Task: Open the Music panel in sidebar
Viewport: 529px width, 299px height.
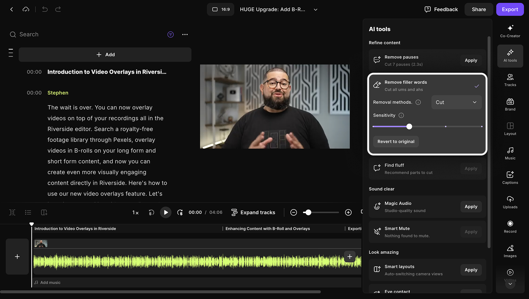Action: click(510, 153)
